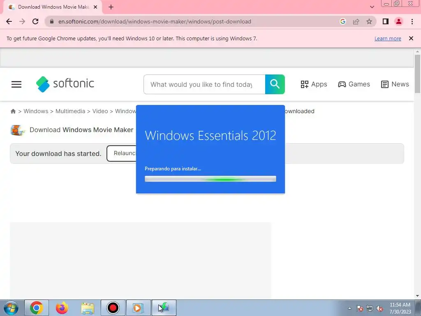The image size is (421, 316).
Task: Submit search with magnifier button
Action: [275, 84]
